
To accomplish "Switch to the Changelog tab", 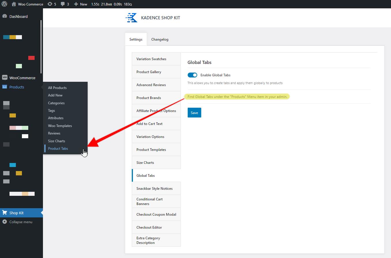I will point(159,39).
